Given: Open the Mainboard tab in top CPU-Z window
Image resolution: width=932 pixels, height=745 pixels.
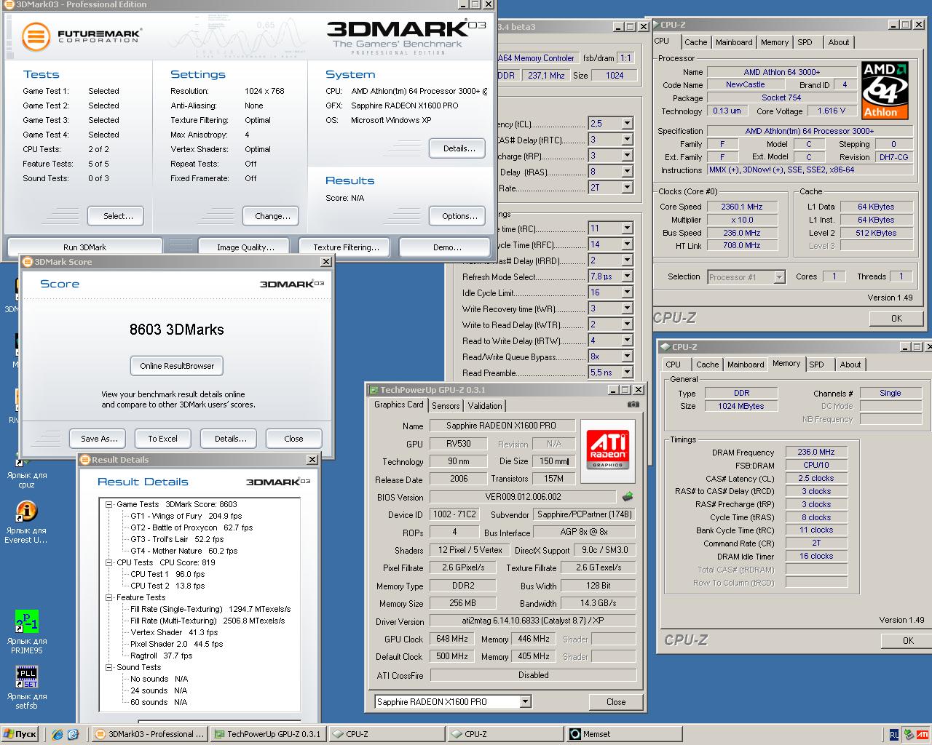Looking at the screenshot, I should pos(734,42).
